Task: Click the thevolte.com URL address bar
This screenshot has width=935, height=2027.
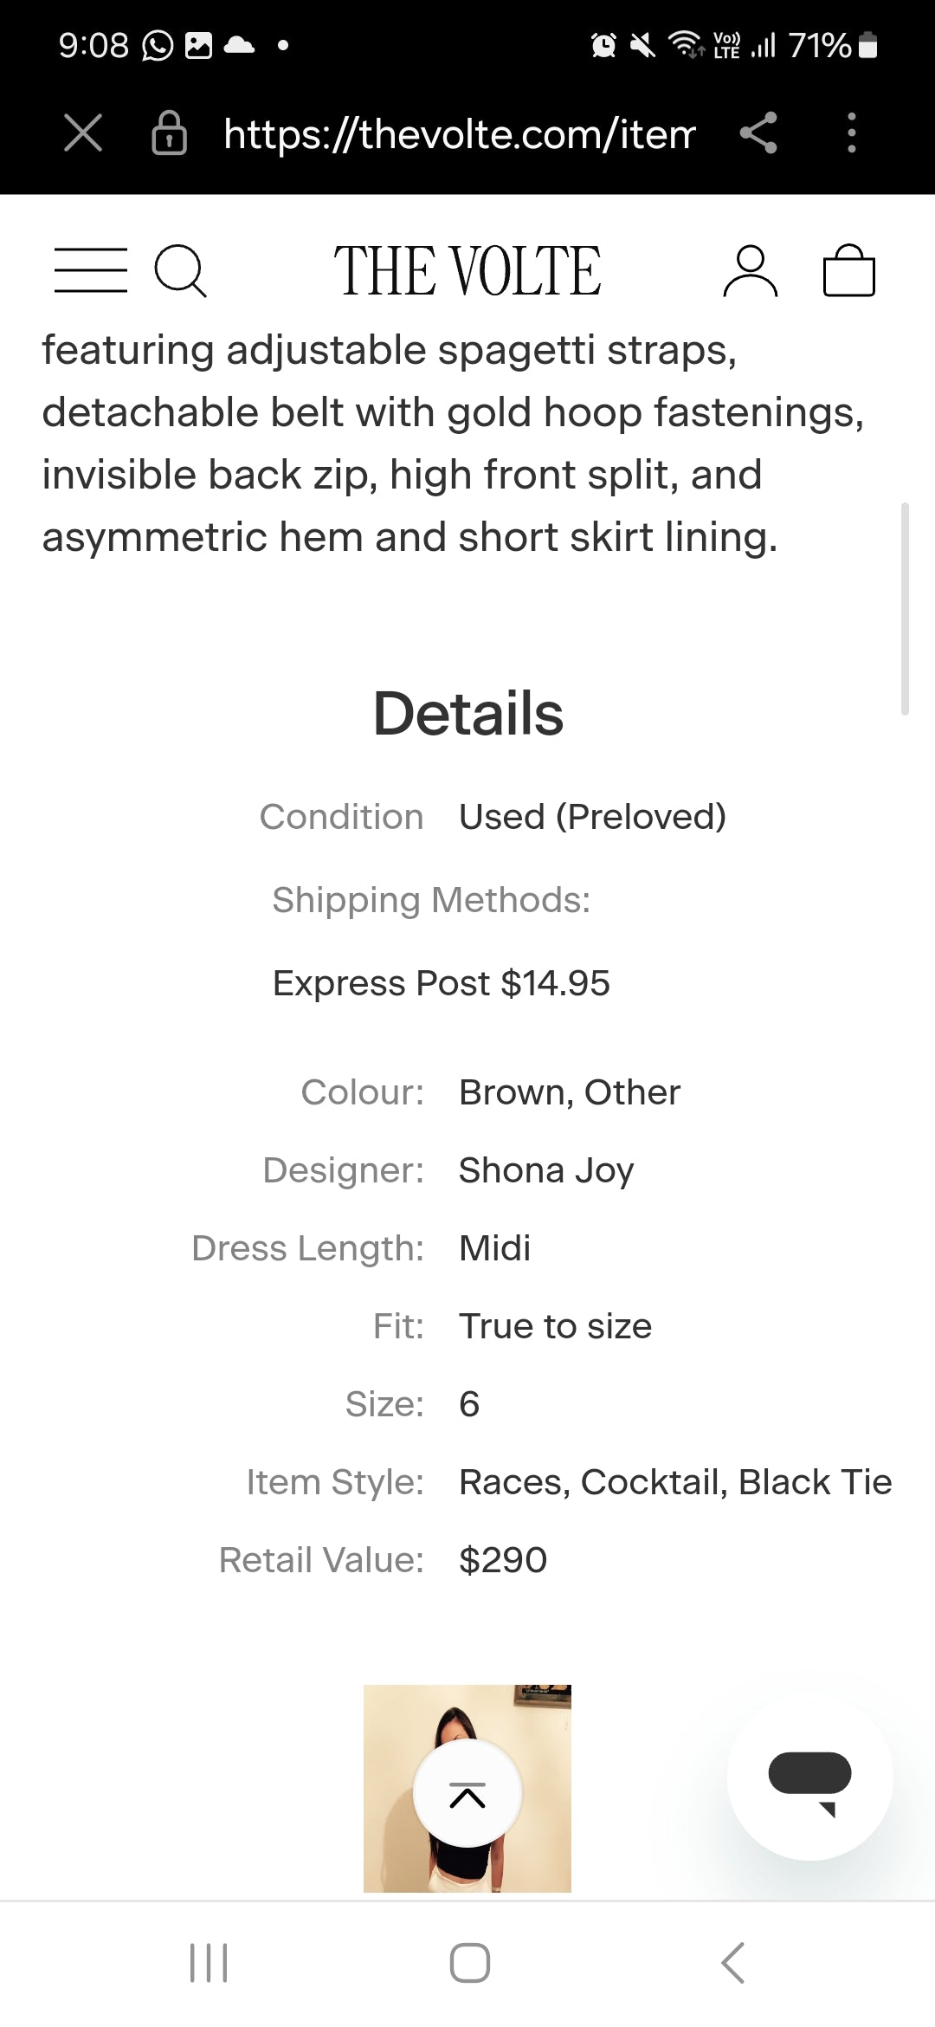Action: pos(459,134)
